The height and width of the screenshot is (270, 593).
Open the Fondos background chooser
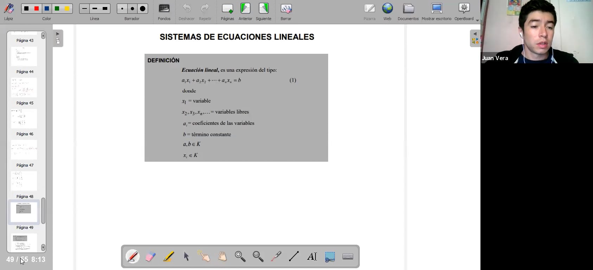pos(164,12)
